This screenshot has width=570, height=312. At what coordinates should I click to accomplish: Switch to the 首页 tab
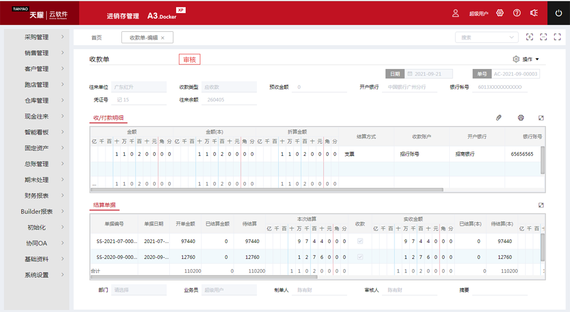pyautogui.click(x=96, y=38)
